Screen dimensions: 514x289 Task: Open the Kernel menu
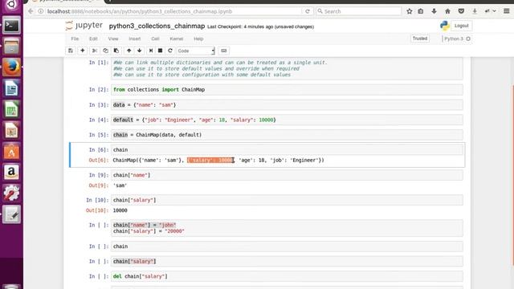tap(177, 39)
